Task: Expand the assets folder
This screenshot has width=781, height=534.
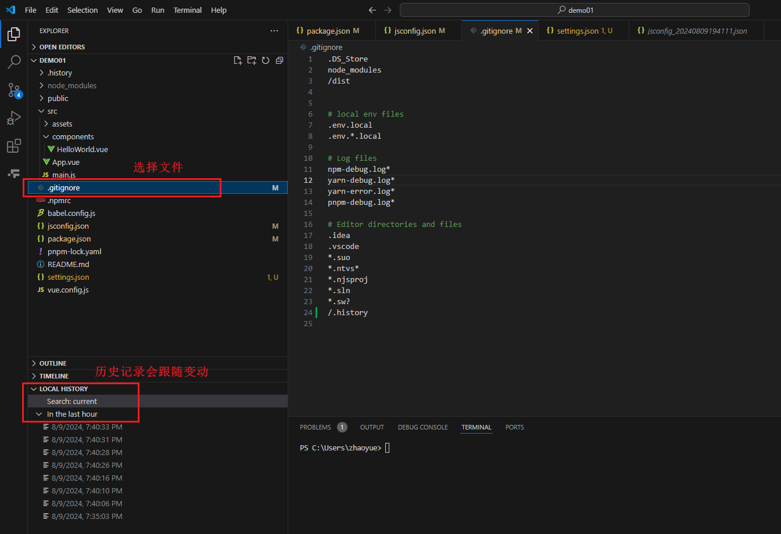Action: coord(46,124)
